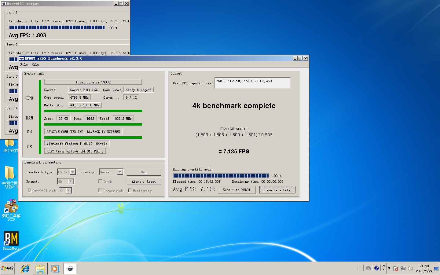Click the HPET timer active field
Viewport: 440px width, 275px height.
(x=75, y=151)
